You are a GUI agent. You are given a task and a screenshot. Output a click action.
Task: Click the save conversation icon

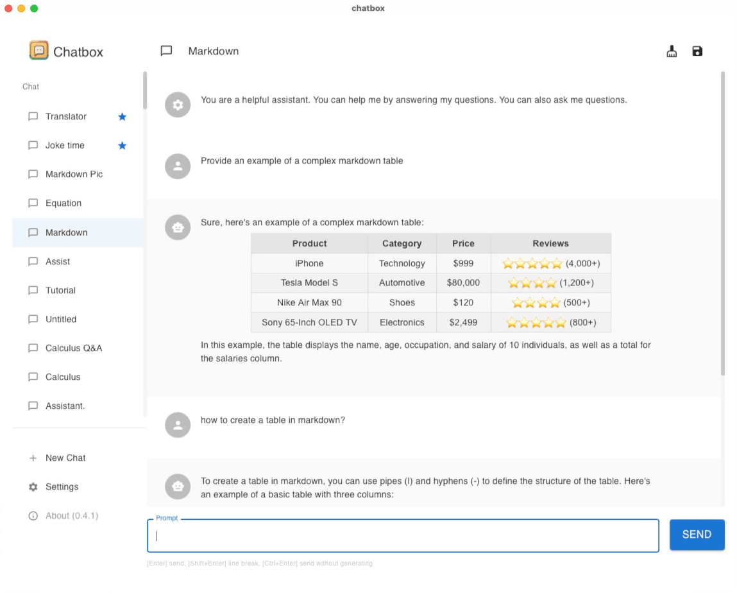coord(697,51)
